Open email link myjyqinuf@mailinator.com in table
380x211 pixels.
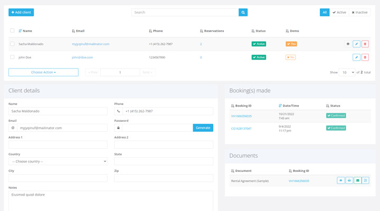coord(90,44)
